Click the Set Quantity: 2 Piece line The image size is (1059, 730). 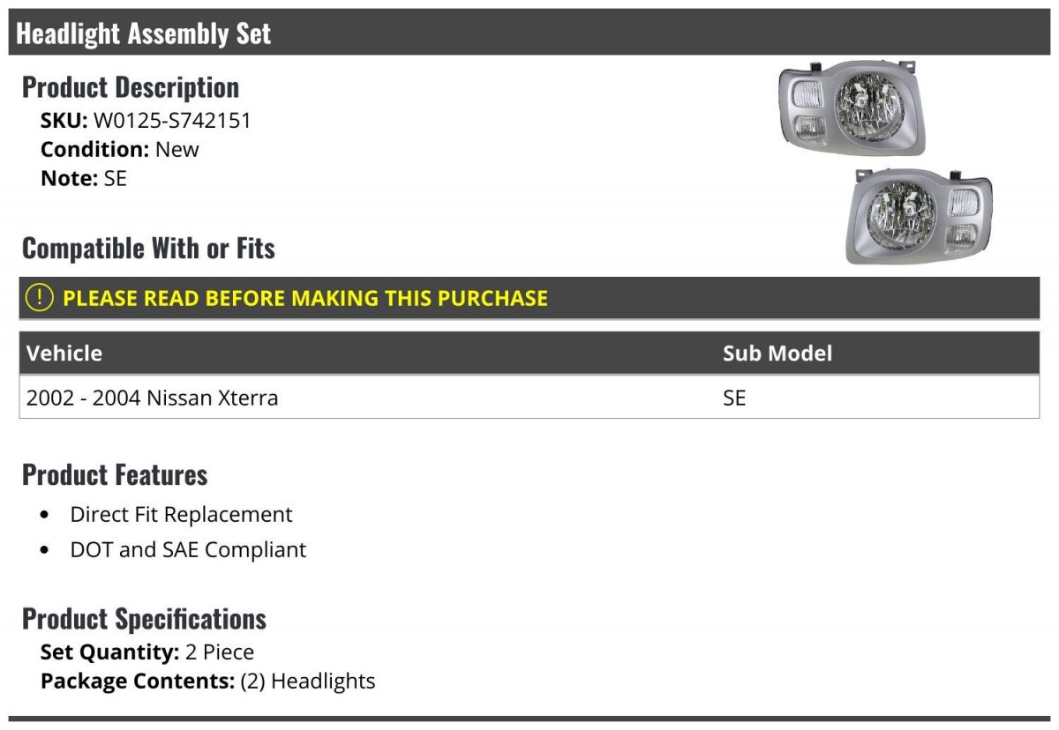coord(147,652)
